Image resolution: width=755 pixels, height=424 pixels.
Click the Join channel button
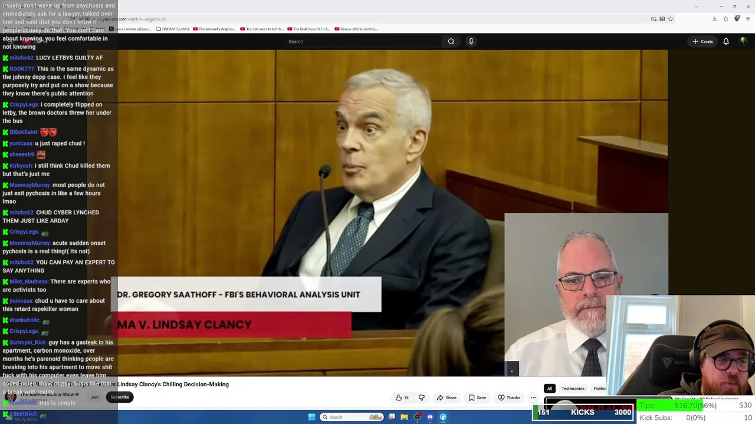tap(95, 397)
